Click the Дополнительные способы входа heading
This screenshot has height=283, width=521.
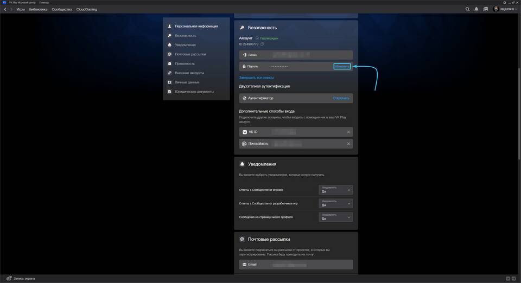pyautogui.click(x=266, y=111)
